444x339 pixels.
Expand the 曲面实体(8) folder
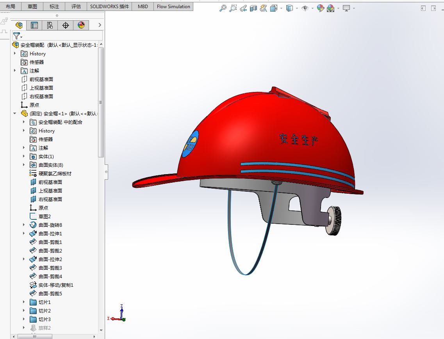(x=24, y=165)
